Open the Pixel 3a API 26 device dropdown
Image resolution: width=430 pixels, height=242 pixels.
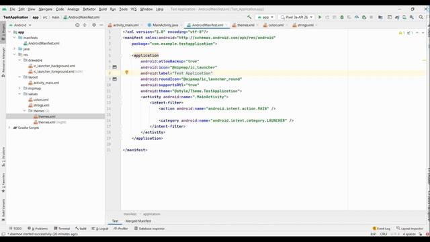point(297,17)
